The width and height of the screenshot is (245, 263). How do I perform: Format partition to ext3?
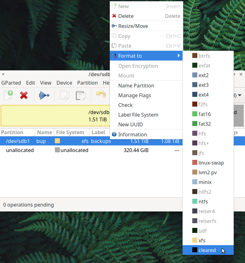(208, 85)
